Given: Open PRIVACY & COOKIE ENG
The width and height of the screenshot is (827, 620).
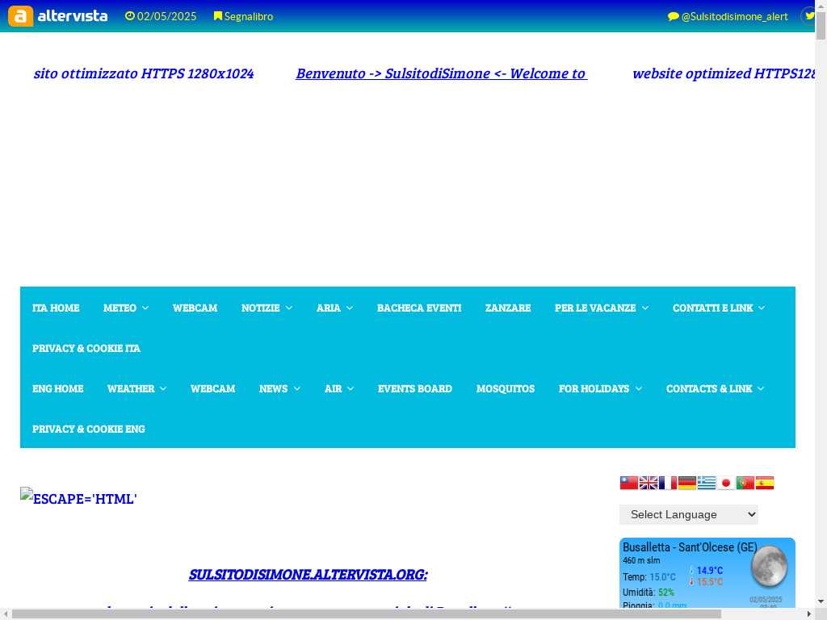Looking at the screenshot, I should pyautogui.click(x=89, y=429).
